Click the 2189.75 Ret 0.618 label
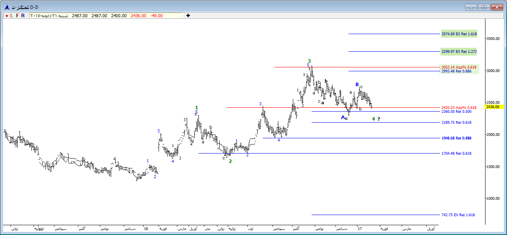Viewport: 507px width, 235px height. coord(456,123)
